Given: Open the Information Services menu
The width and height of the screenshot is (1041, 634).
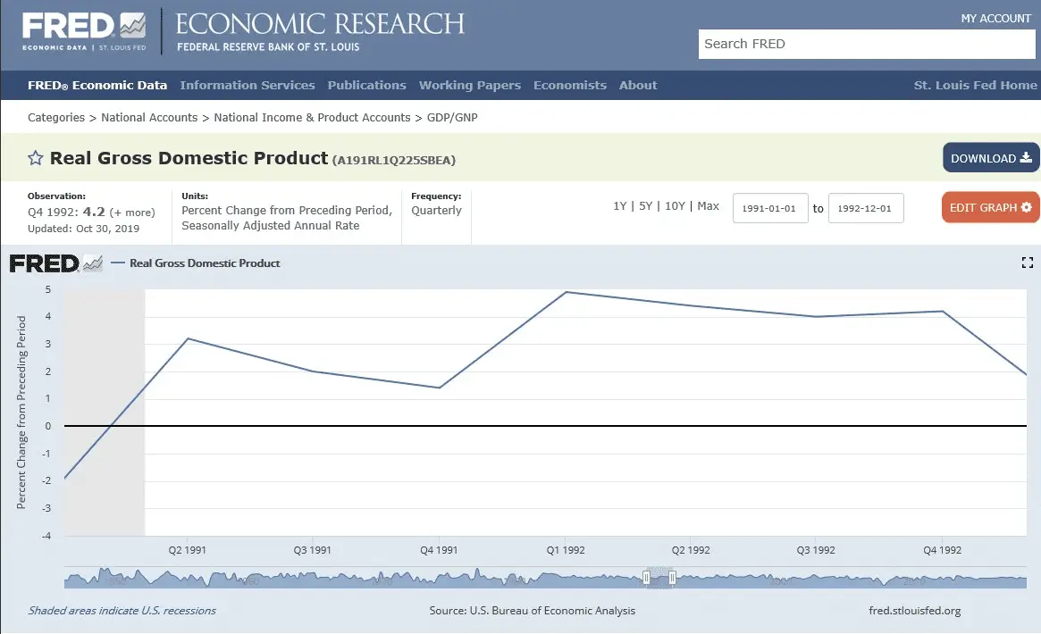Looking at the screenshot, I should (x=248, y=86).
